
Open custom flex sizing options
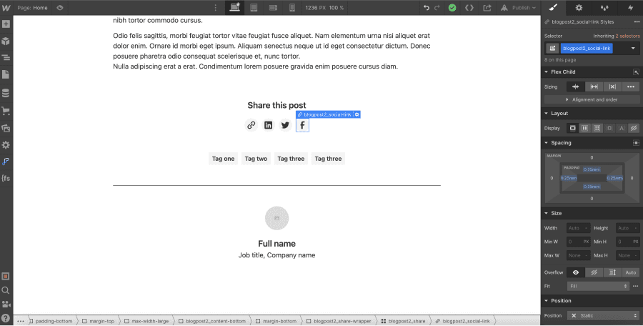click(x=631, y=87)
